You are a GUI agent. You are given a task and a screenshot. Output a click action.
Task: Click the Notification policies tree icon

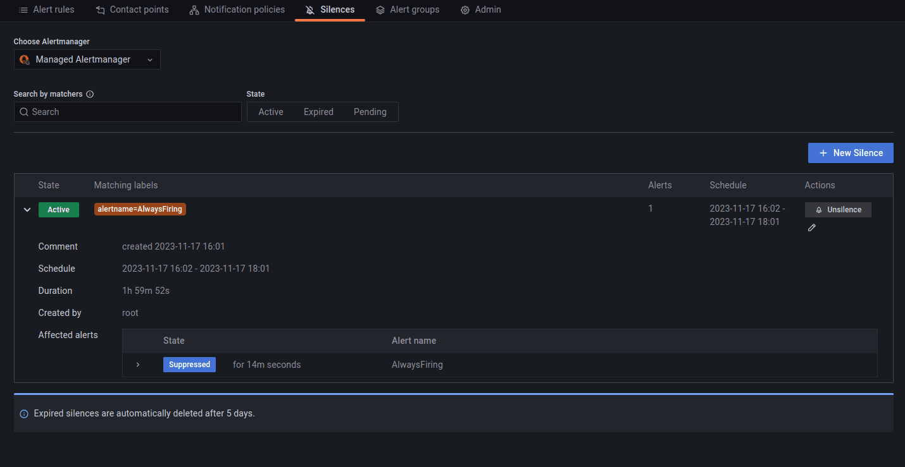click(194, 10)
